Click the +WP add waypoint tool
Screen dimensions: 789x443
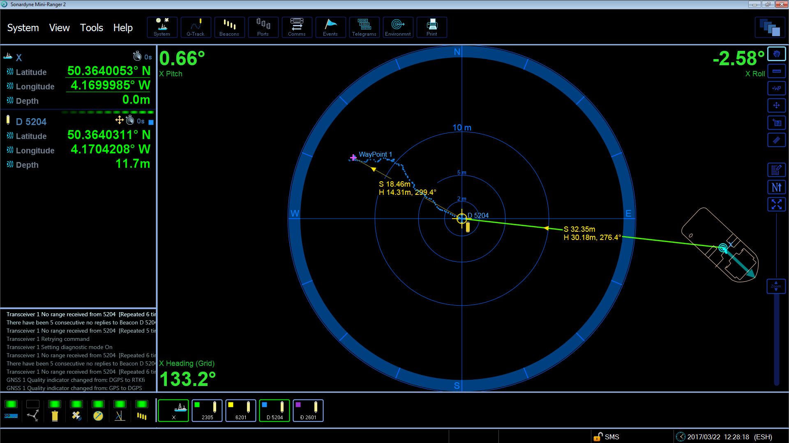pos(776,88)
